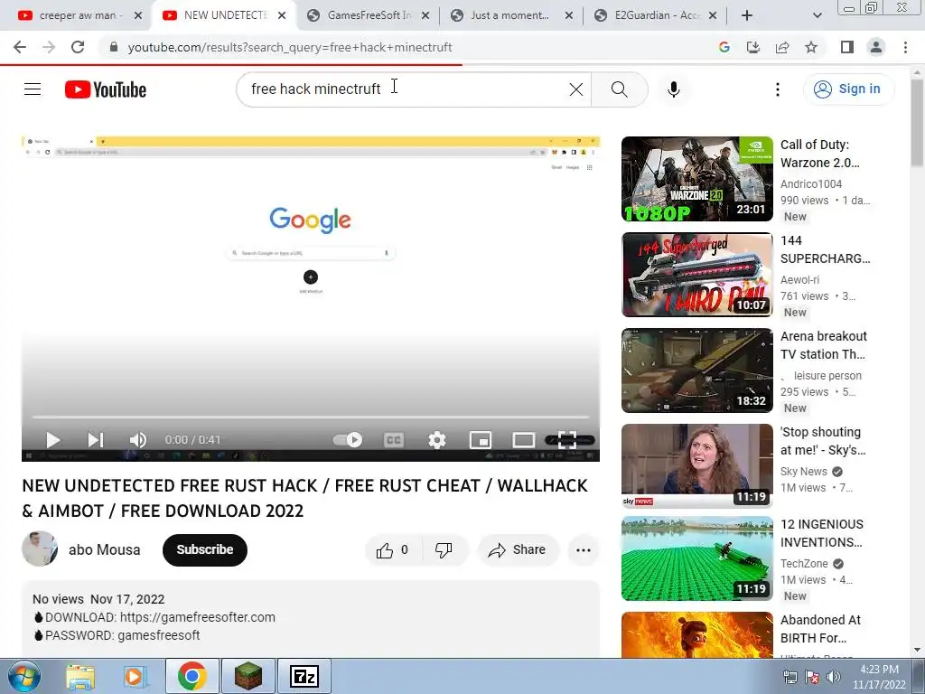Seek on the video progress bar

coord(311,417)
